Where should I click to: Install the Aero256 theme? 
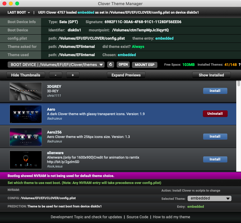(x=215, y=136)
